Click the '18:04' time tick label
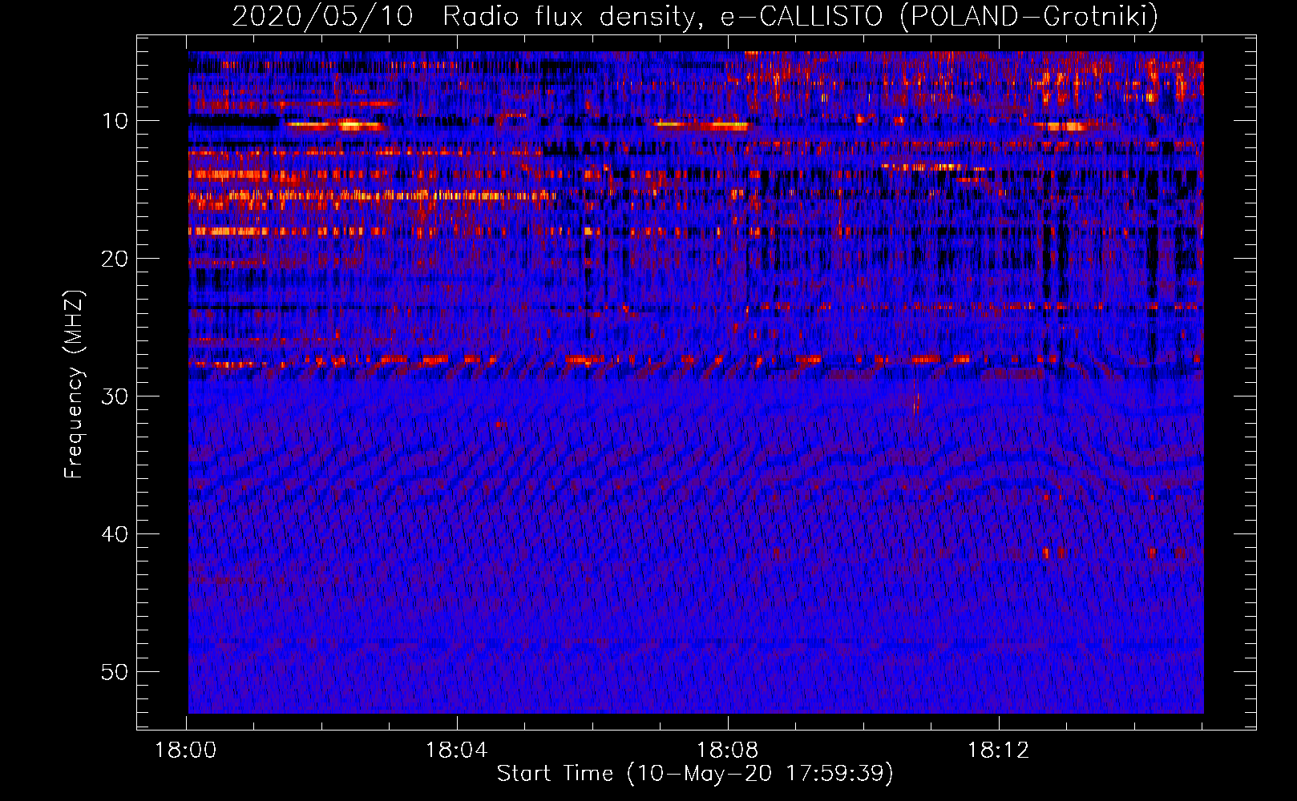1297x801 pixels. (457, 751)
